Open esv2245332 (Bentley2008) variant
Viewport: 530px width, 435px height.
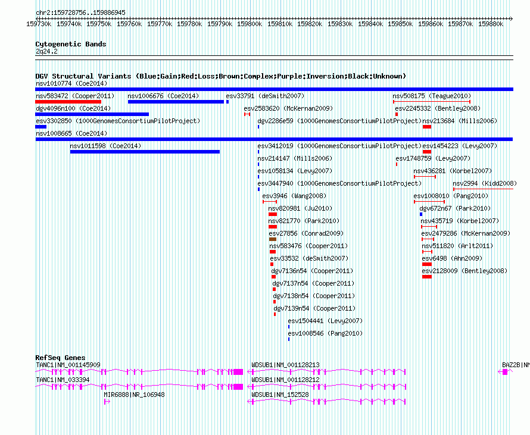(438, 108)
